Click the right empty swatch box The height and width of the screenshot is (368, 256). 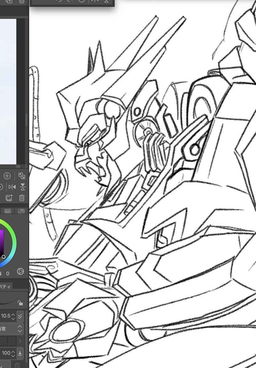tap(12, 341)
